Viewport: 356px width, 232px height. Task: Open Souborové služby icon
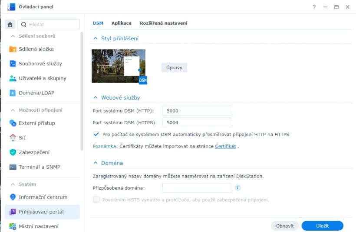tap(13, 64)
